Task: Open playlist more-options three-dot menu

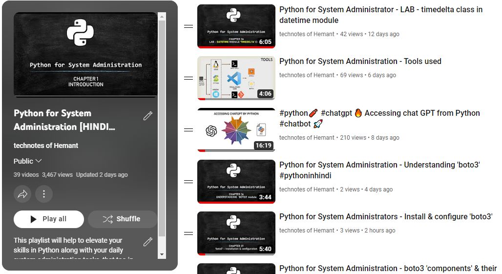Action: point(44,194)
